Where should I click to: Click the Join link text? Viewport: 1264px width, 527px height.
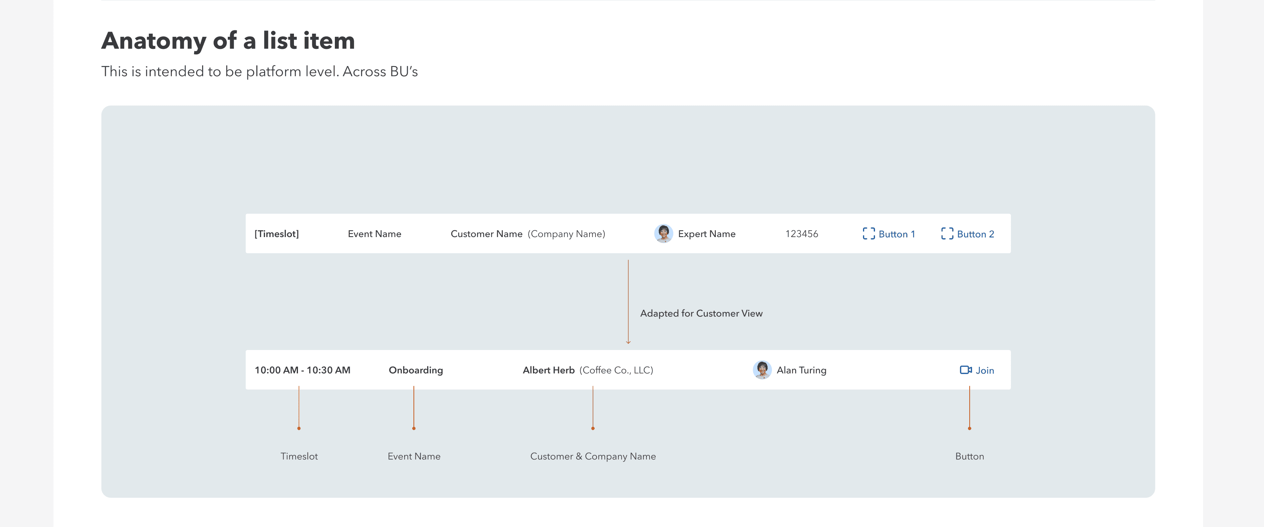pos(985,370)
